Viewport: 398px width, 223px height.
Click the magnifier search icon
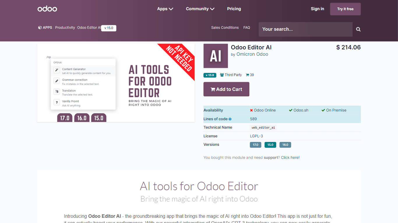[x=358, y=29]
